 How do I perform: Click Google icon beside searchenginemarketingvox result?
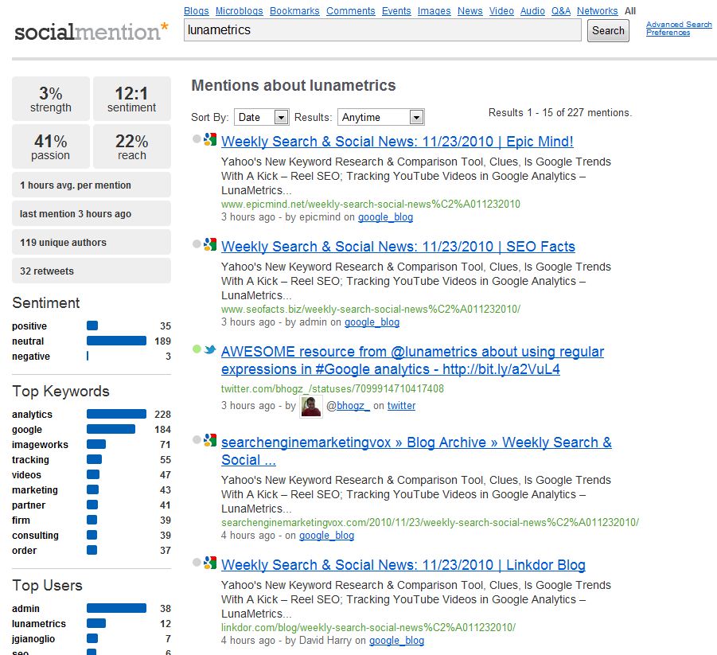tap(210, 440)
